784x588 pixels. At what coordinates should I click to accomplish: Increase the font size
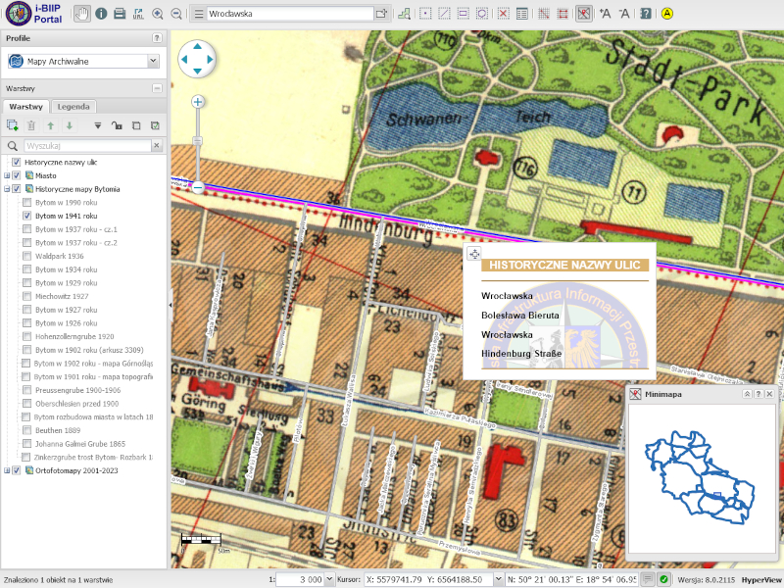tap(606, 14)
